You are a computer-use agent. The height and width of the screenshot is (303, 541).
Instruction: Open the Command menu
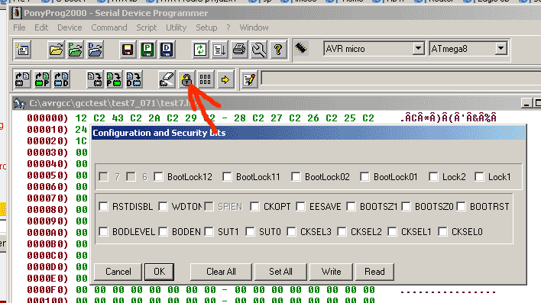pyautogui.click(x=109, y=27)
